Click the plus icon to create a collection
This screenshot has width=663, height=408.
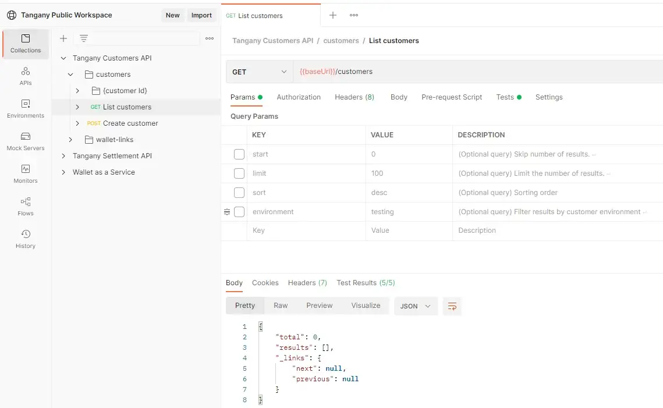coord(63,38)
